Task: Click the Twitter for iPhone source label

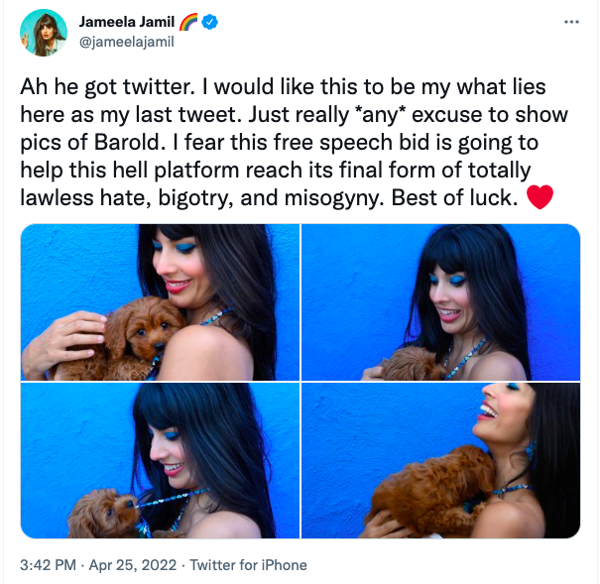Action: tap(248, 565)
